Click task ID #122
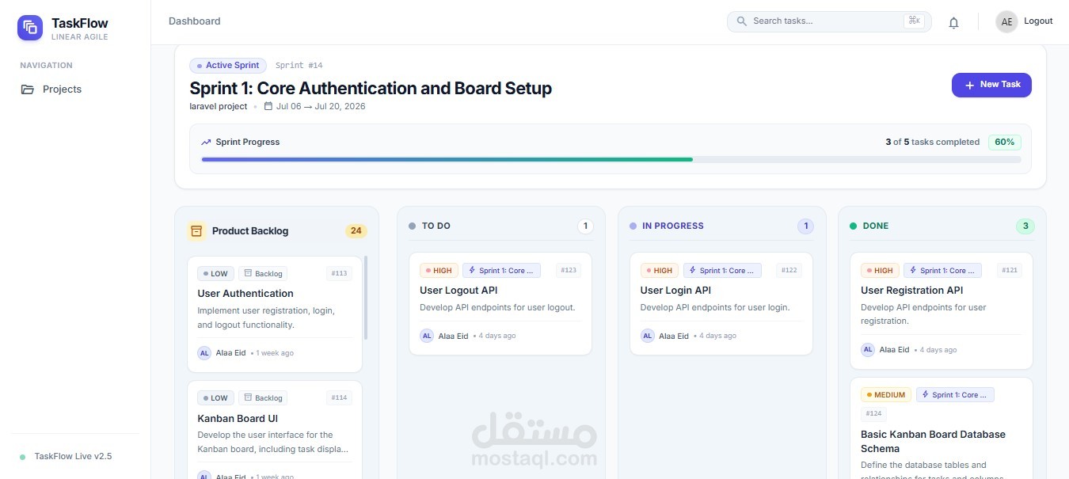 [x=789, y=271]
